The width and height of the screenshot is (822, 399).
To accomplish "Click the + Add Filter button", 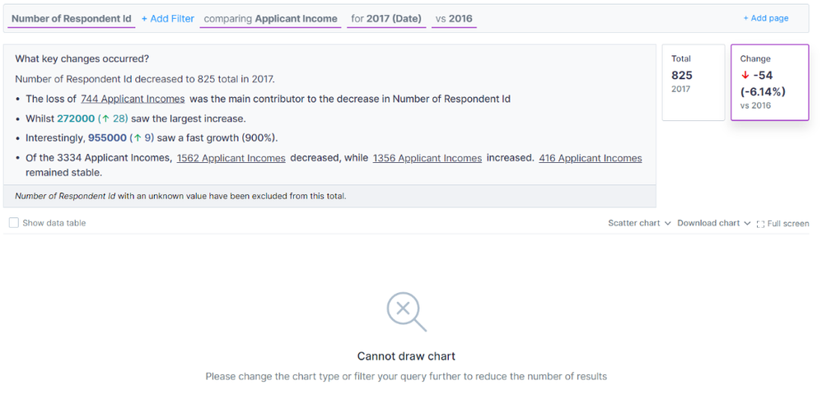I will click(167, 18).
